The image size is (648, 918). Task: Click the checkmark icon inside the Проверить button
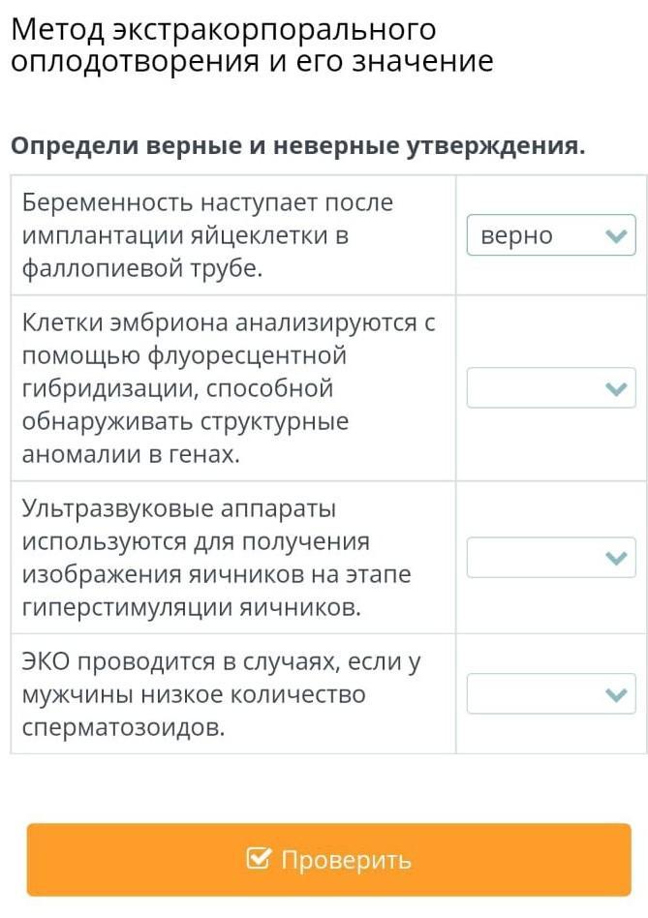pos(259,859)
